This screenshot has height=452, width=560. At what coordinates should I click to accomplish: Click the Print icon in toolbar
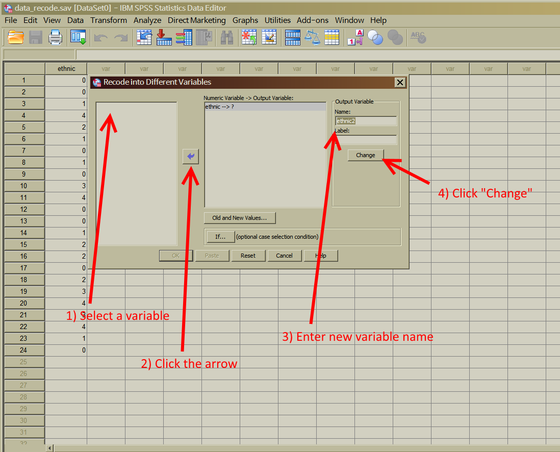point(56,37)
